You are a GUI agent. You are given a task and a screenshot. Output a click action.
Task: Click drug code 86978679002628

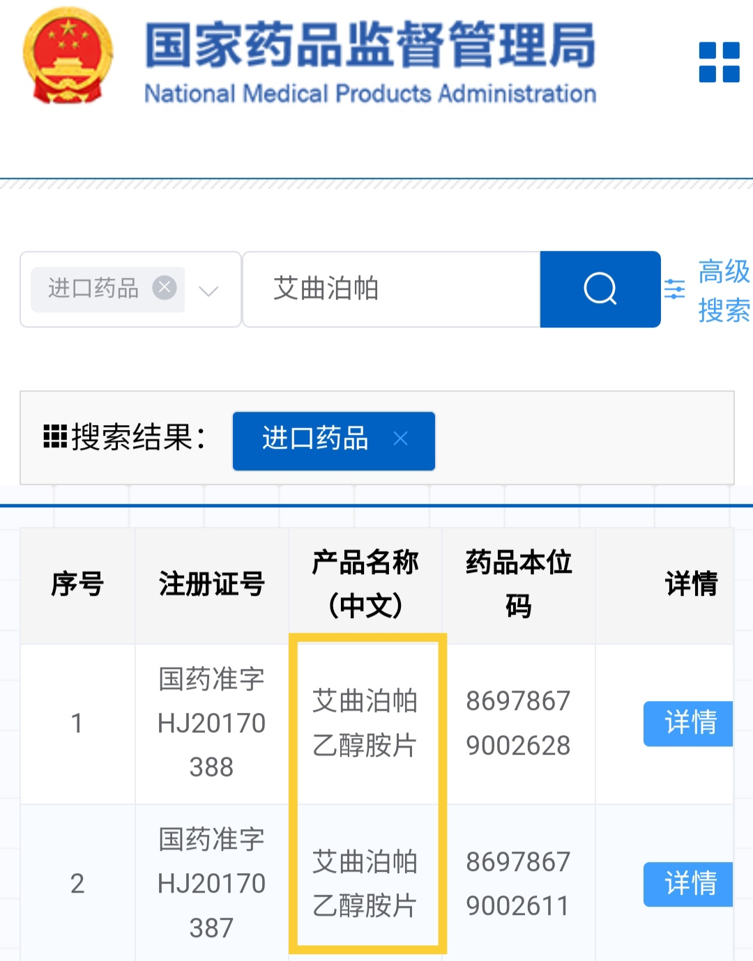[518, 723]
